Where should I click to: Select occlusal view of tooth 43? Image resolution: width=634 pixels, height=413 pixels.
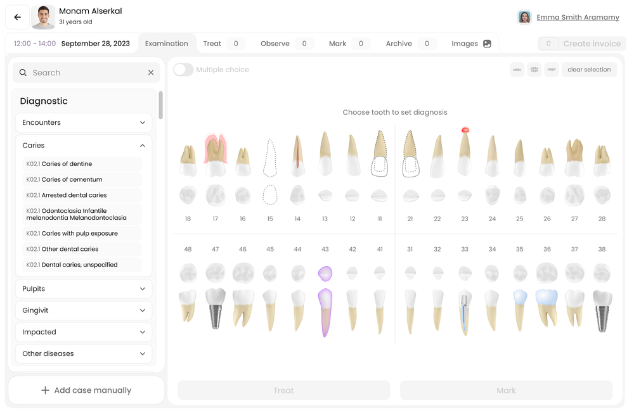click(x=325, y=274)
